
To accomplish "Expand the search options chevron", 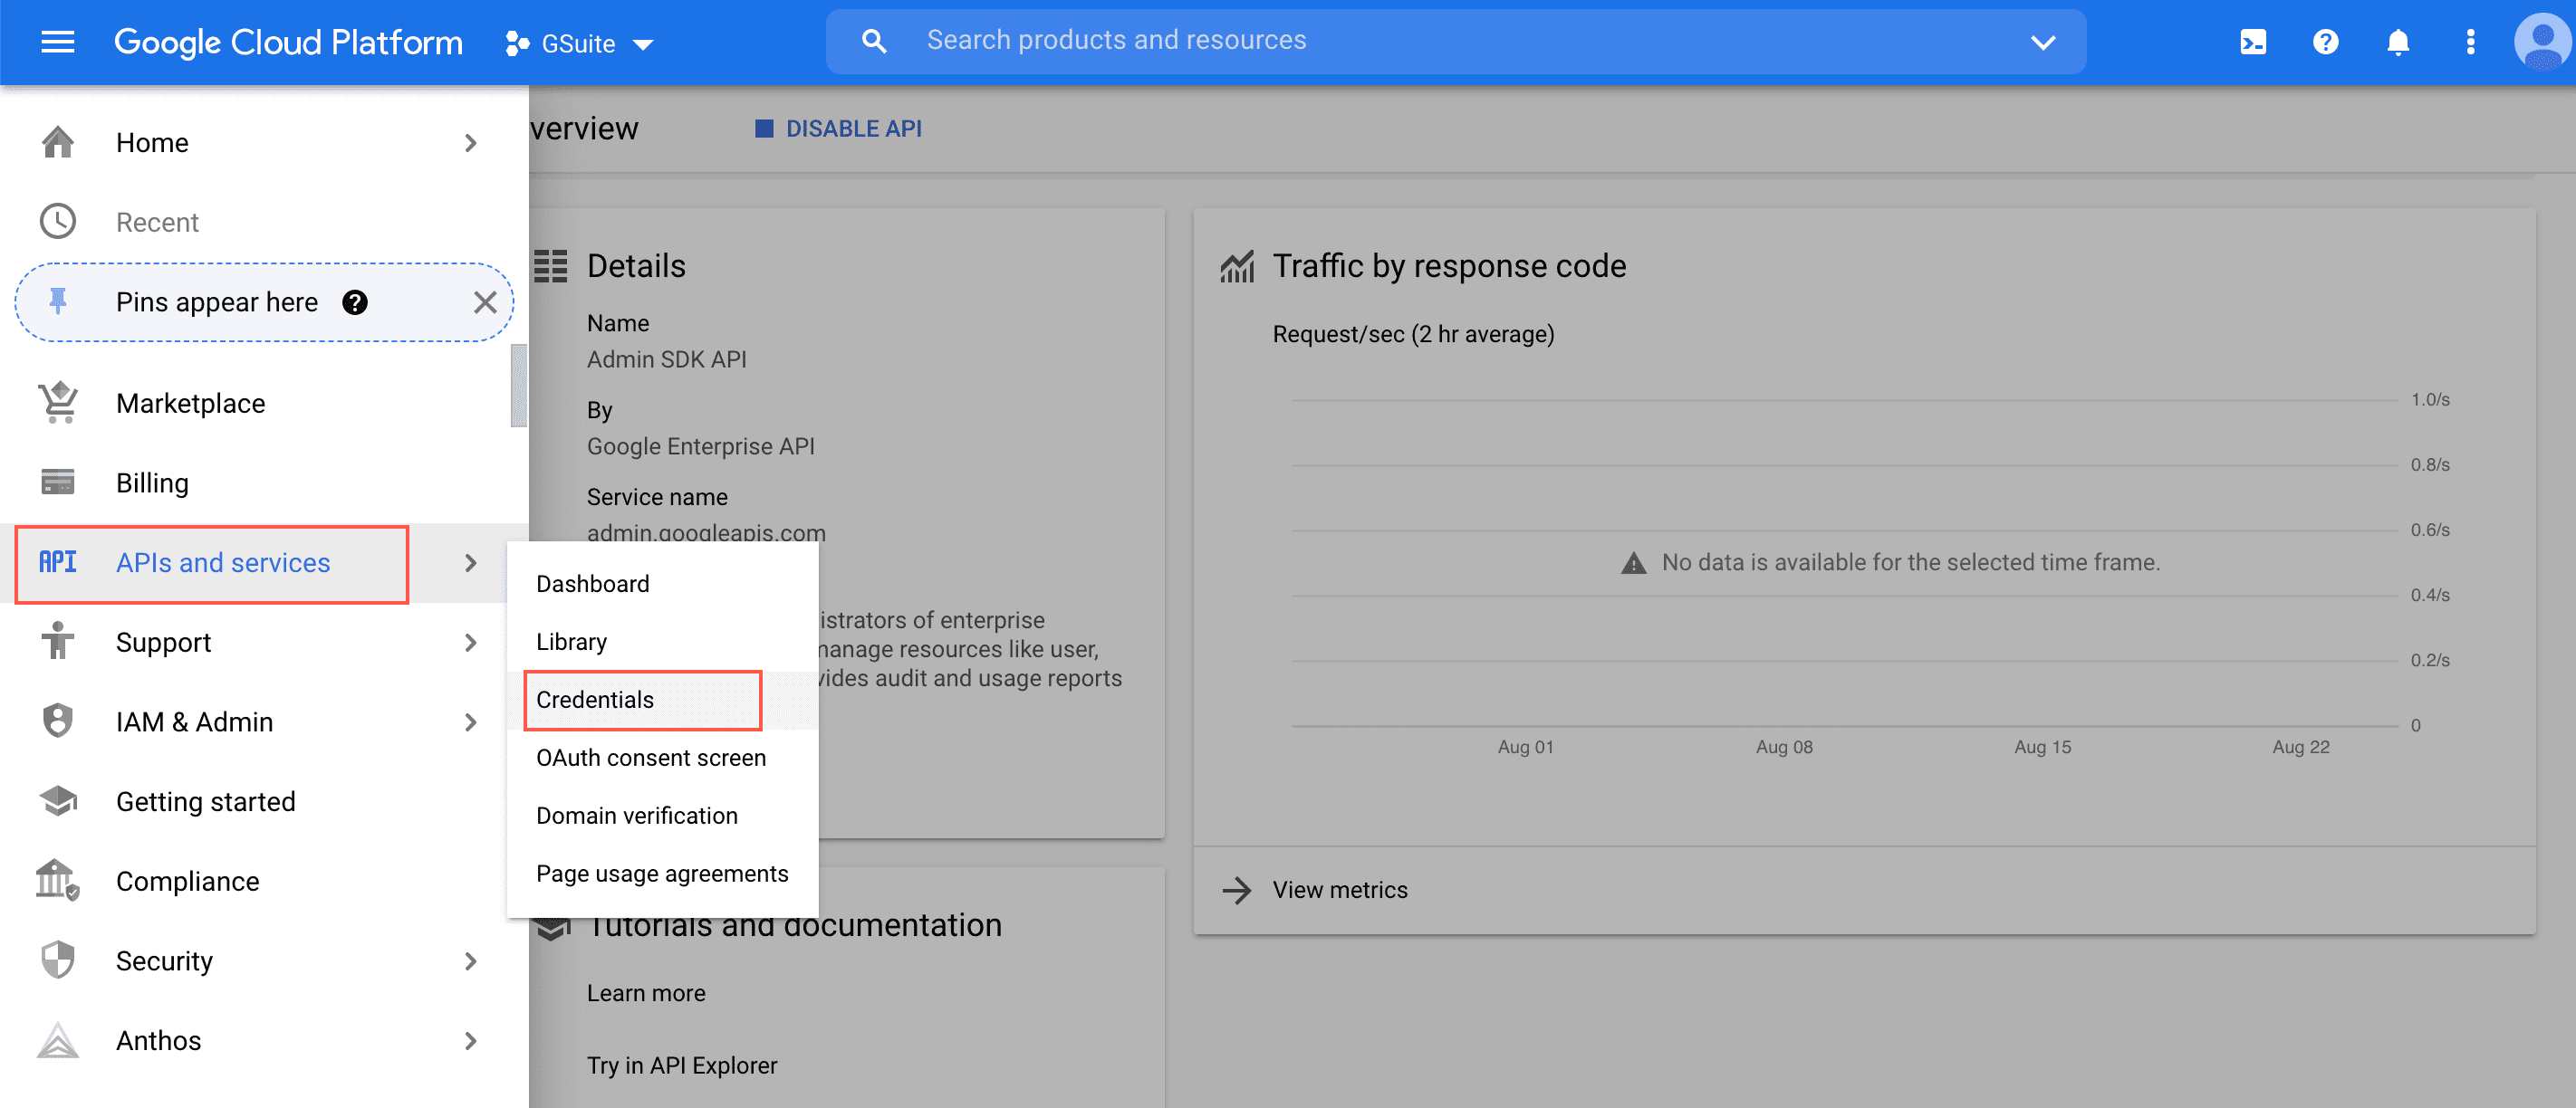I will pyautogui.click(x=2043, y=41).
